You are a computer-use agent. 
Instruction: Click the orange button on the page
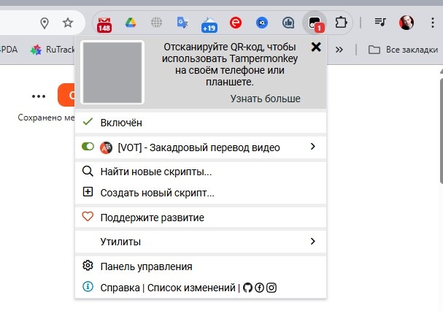[x=66, y=95]
